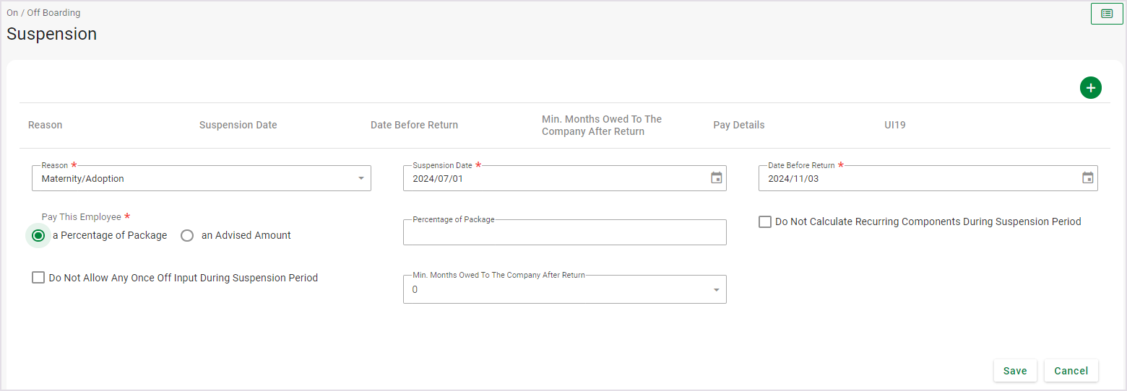
Task: Click the Reason column header
Action: (45, 125)
